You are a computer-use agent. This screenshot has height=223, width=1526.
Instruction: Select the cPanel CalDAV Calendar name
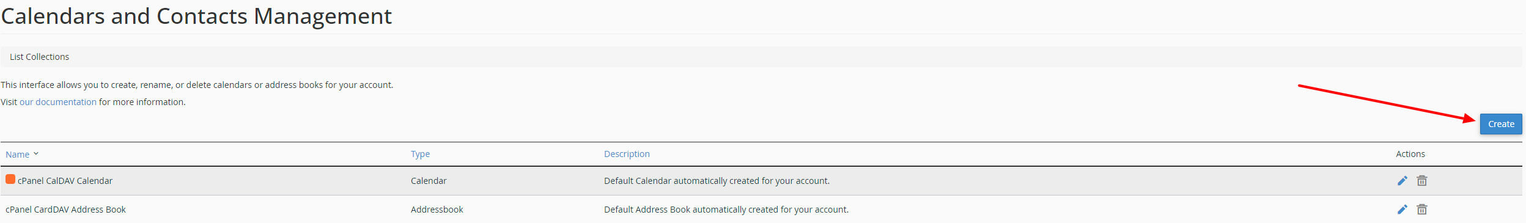pos(65,181)
